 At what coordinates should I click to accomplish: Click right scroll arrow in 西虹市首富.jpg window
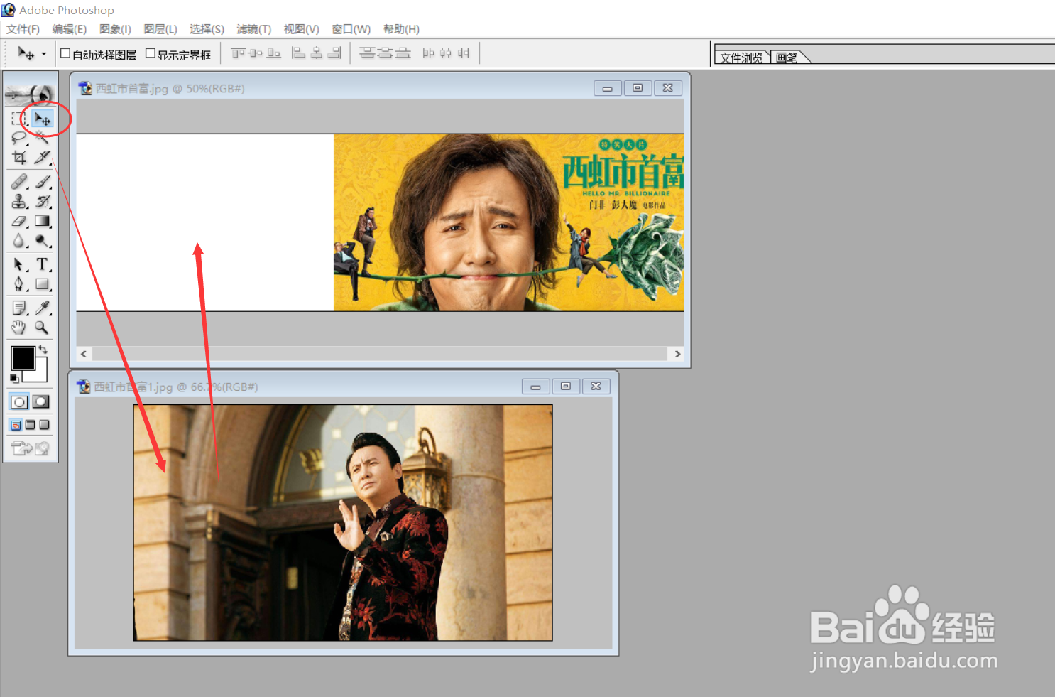677,354
